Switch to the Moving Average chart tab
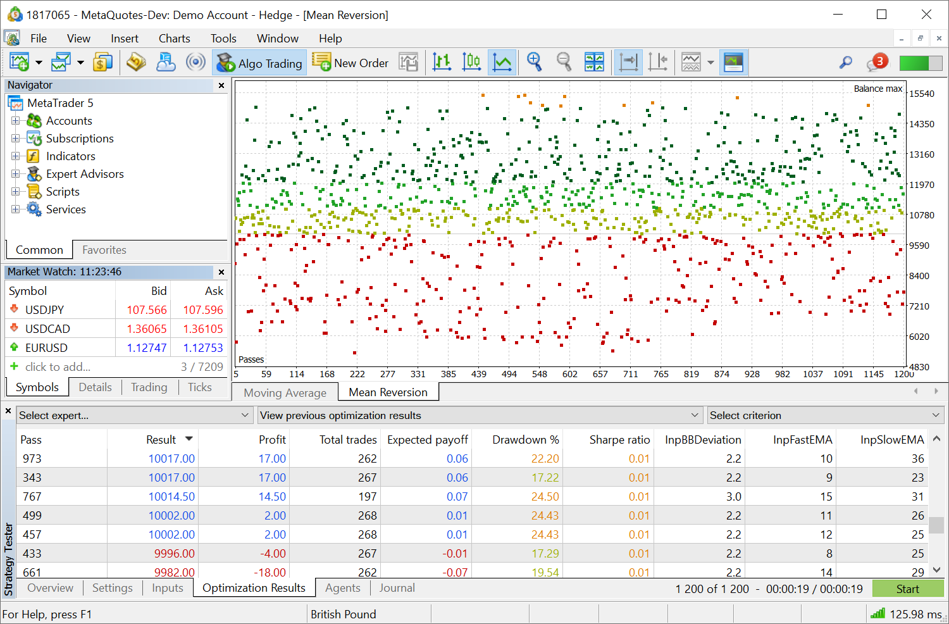 coord(285,392)
